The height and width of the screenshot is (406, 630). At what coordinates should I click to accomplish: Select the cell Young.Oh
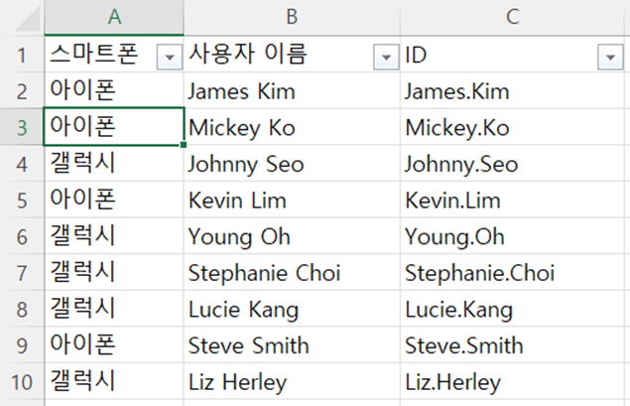512,236
